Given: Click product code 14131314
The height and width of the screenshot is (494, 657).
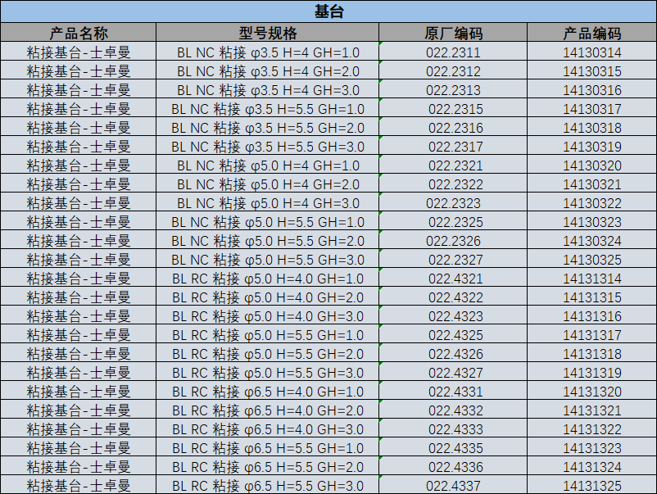Looking at the screenshot, I should point(591,279).
